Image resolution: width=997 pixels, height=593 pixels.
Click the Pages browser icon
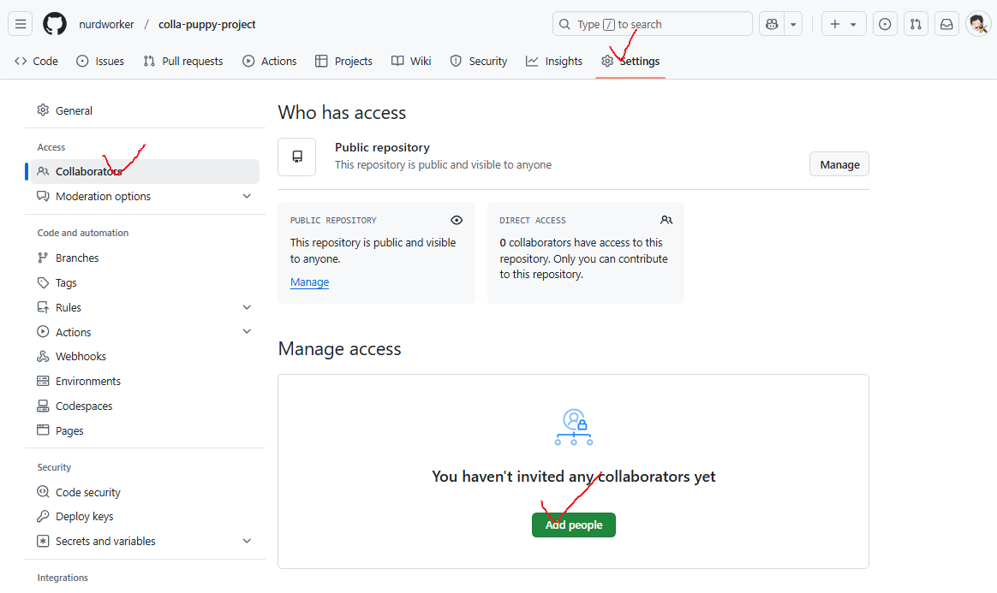pos(43,430)
